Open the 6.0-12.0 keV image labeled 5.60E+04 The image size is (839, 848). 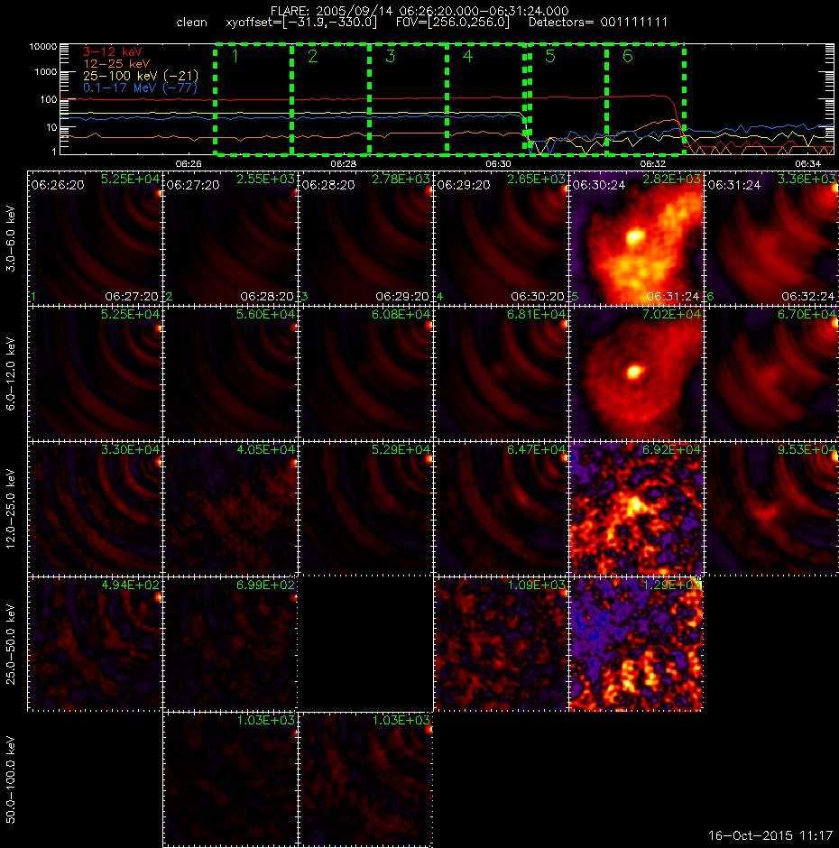pyautogui.click(x=230, y=373)
